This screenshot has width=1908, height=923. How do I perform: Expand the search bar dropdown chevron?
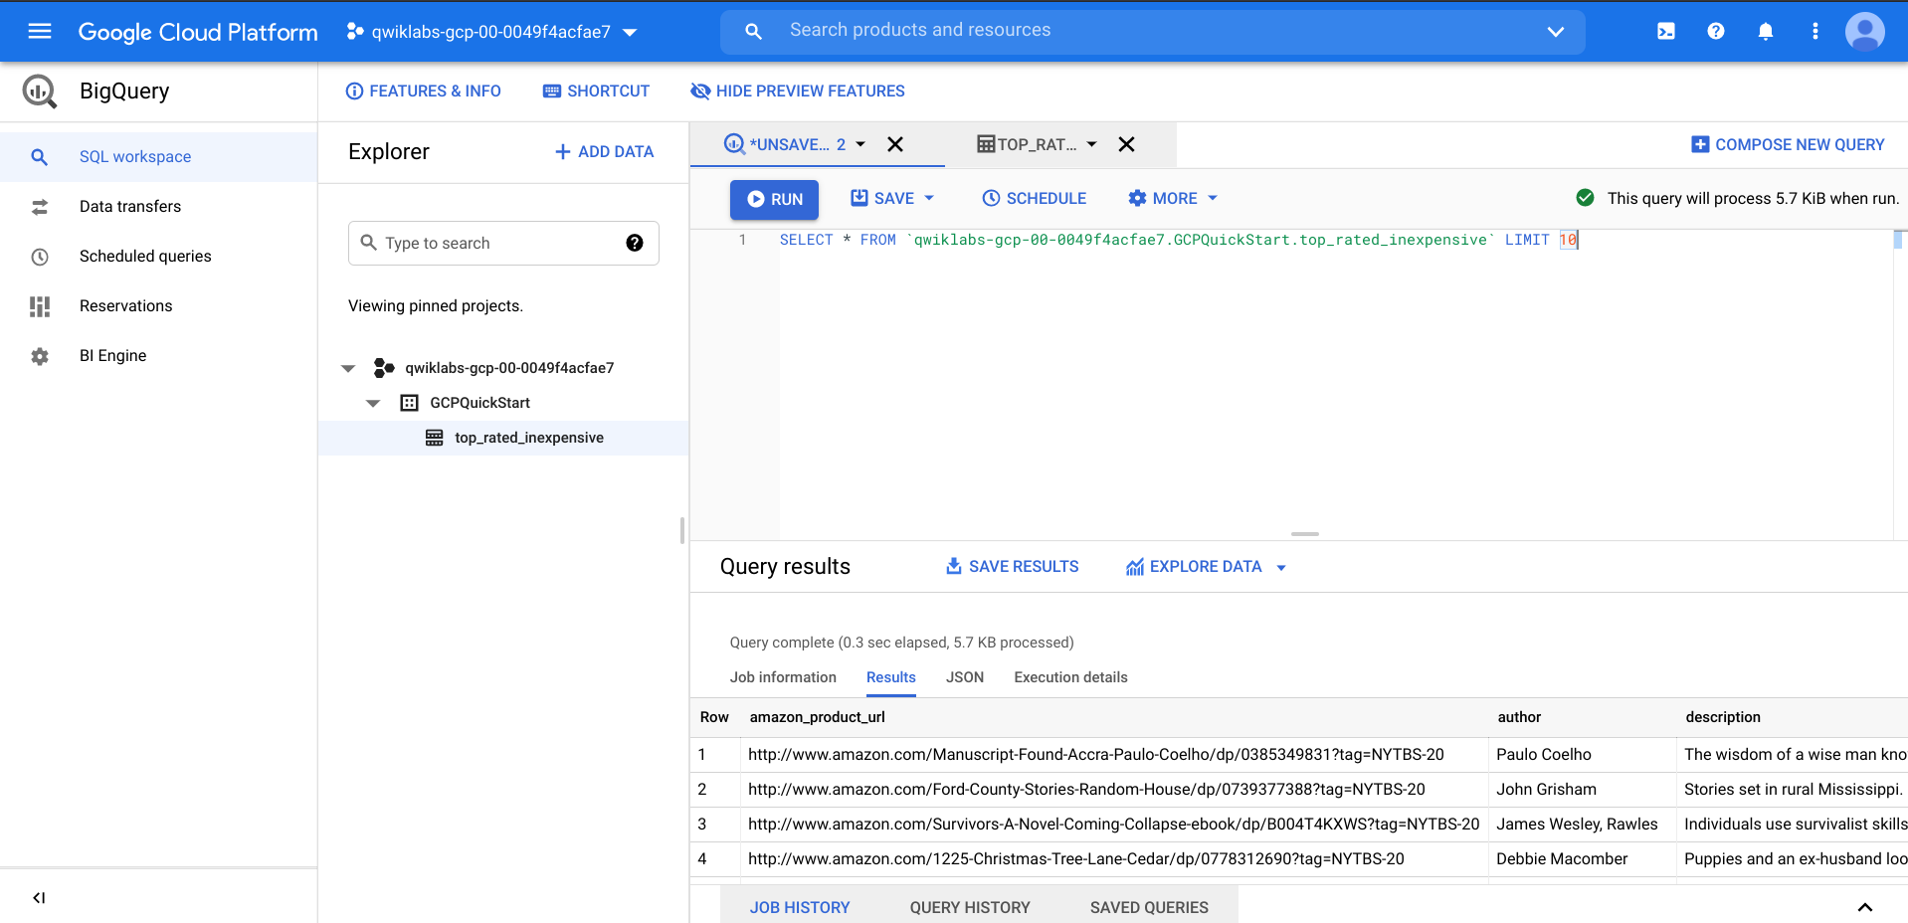1556,32
